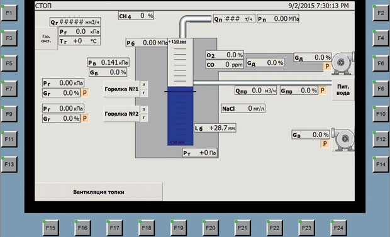Click the F21 function key

pos(243,228)
